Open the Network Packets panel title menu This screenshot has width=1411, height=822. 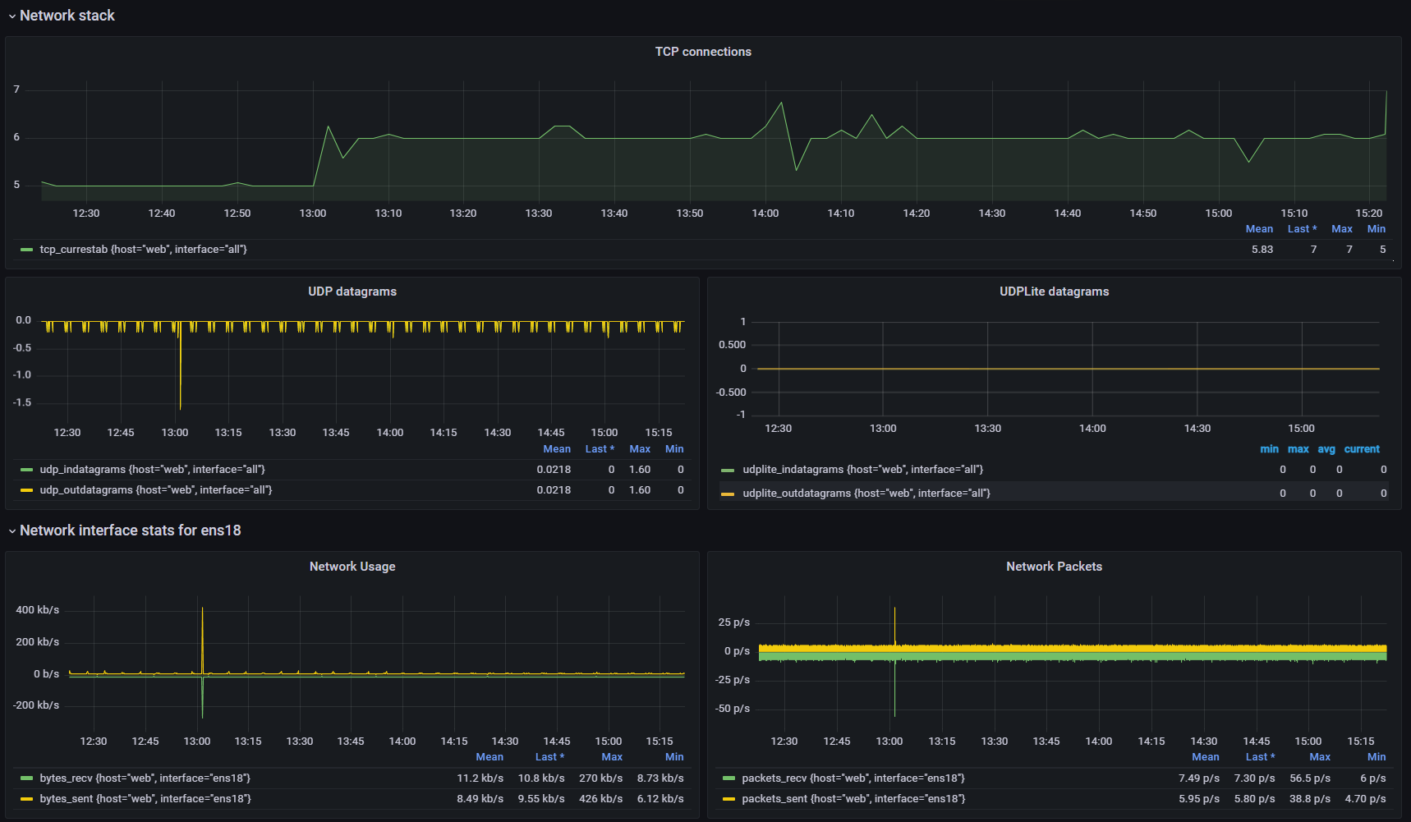point(1054,567)
